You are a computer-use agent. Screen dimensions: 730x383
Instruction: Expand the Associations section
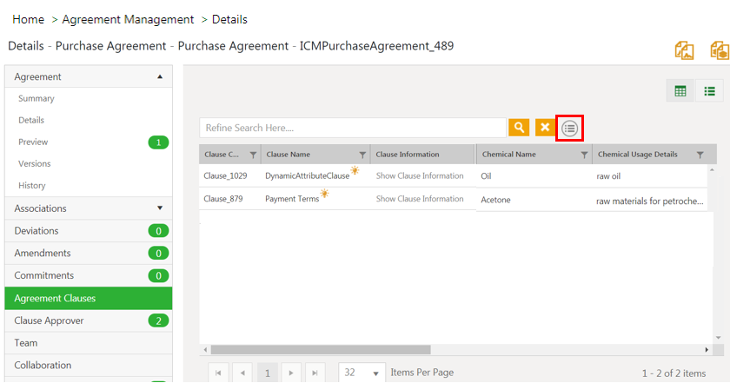(x=159, y=208)
